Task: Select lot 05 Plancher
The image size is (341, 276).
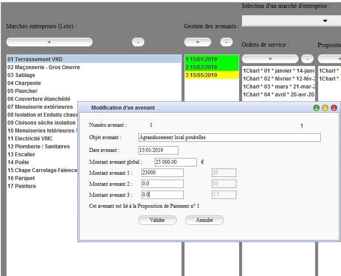Action: pos(94,91)
